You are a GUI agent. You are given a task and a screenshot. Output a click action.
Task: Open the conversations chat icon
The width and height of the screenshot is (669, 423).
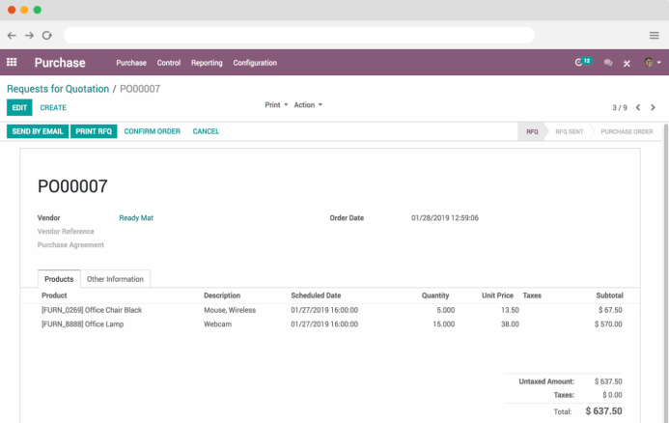(607, 63)
